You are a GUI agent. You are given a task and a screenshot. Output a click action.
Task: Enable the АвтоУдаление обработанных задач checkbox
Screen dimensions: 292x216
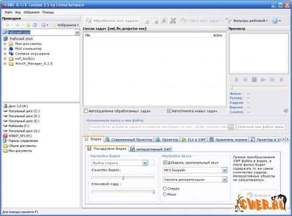click(x=86, y=111)
